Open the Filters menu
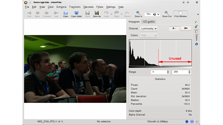 [x=100, y=7]
